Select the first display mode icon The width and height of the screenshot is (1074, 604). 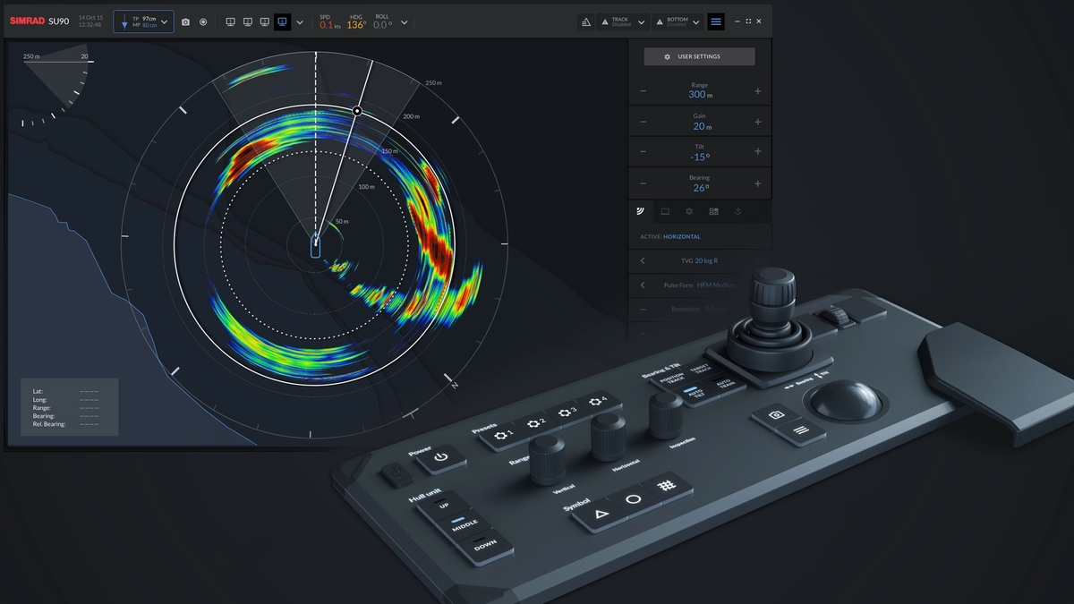point(230,21)
